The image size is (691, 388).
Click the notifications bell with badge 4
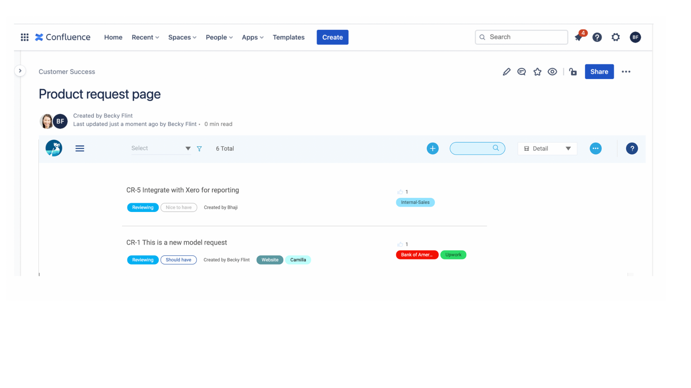point(579,37)
